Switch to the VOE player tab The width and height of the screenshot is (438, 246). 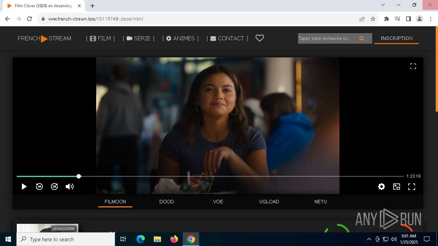(218, 202)
